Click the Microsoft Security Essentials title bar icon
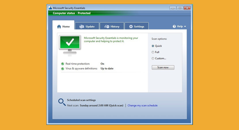This screenshot has width=239, height=130. (x=50, y=8)
